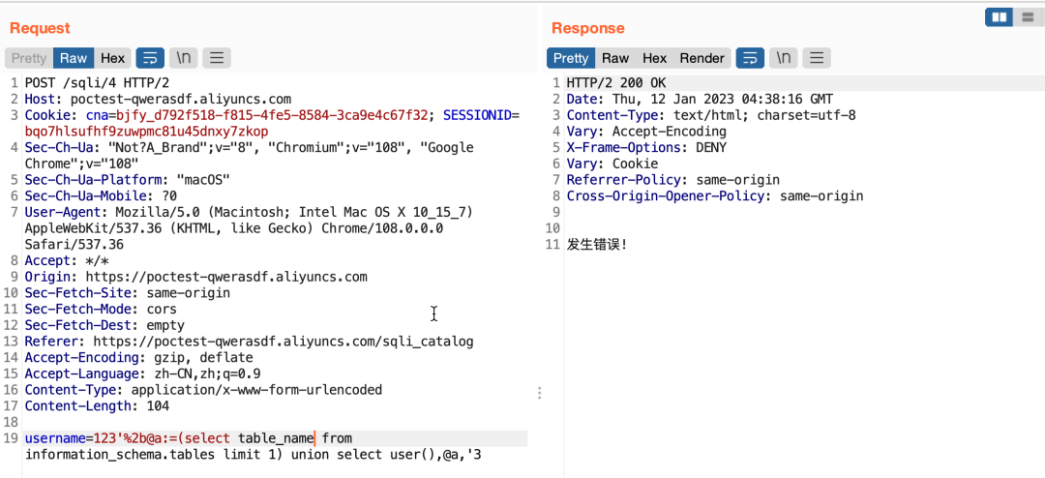Click the Response panel title
Viewport: 1045px width, 478px height.
click(x=588, y=28)
